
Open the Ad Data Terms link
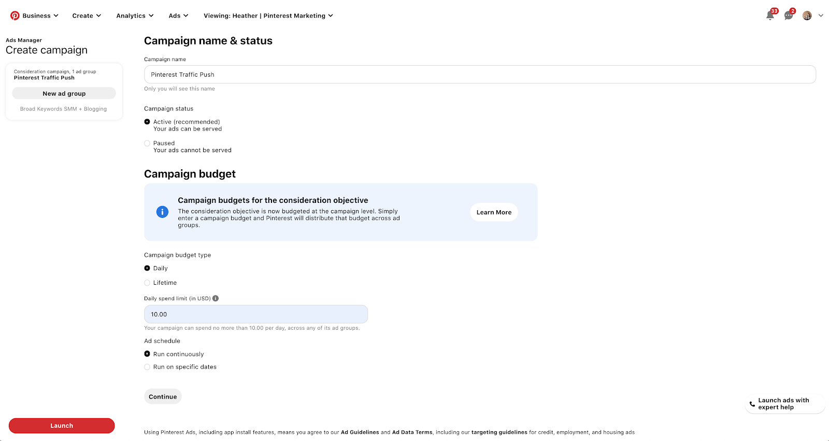[412, 432]
